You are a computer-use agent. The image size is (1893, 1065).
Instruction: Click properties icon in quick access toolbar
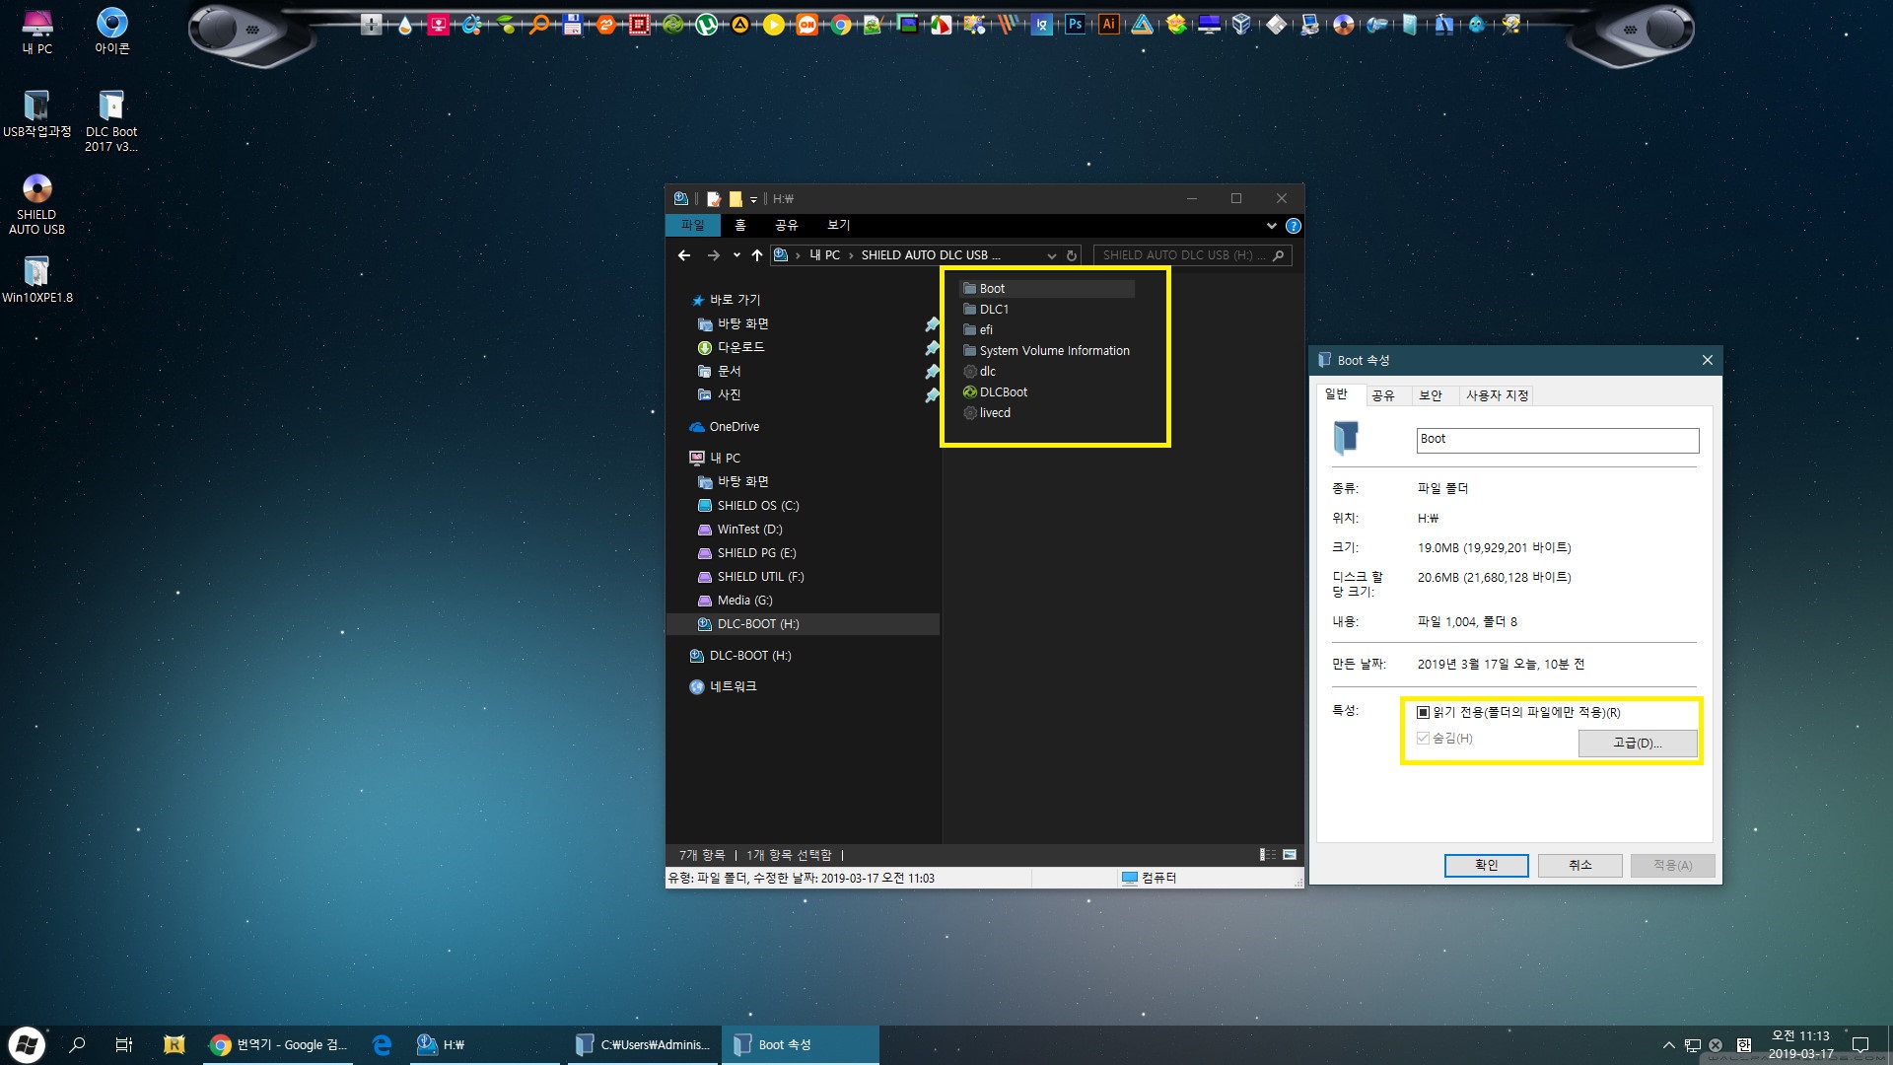coord(714,198)
